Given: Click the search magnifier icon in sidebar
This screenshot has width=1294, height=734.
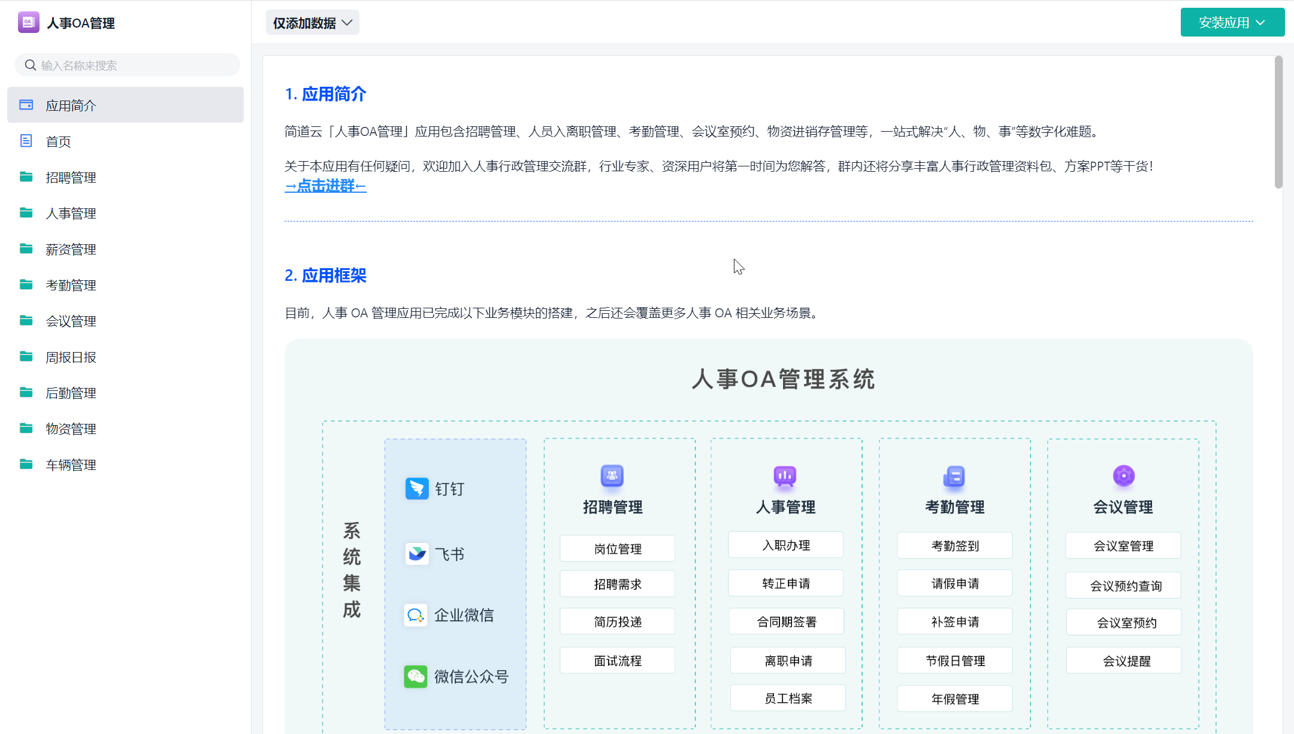Looking at the screenshot, I should pyautogui.click(x=30, y=65).
